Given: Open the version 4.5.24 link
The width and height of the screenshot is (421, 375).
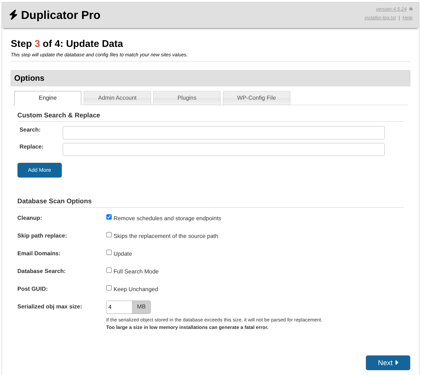Looking at the screenshot, I should click(x=391, y=9).
